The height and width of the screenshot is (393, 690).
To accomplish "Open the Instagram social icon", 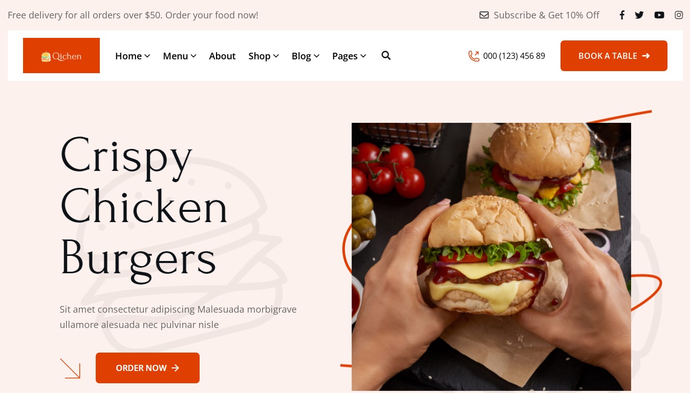I will (679, 15).
